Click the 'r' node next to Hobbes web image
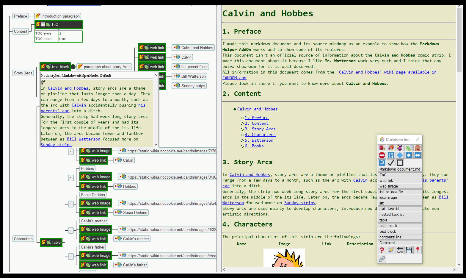 click(x=70, y=178)
